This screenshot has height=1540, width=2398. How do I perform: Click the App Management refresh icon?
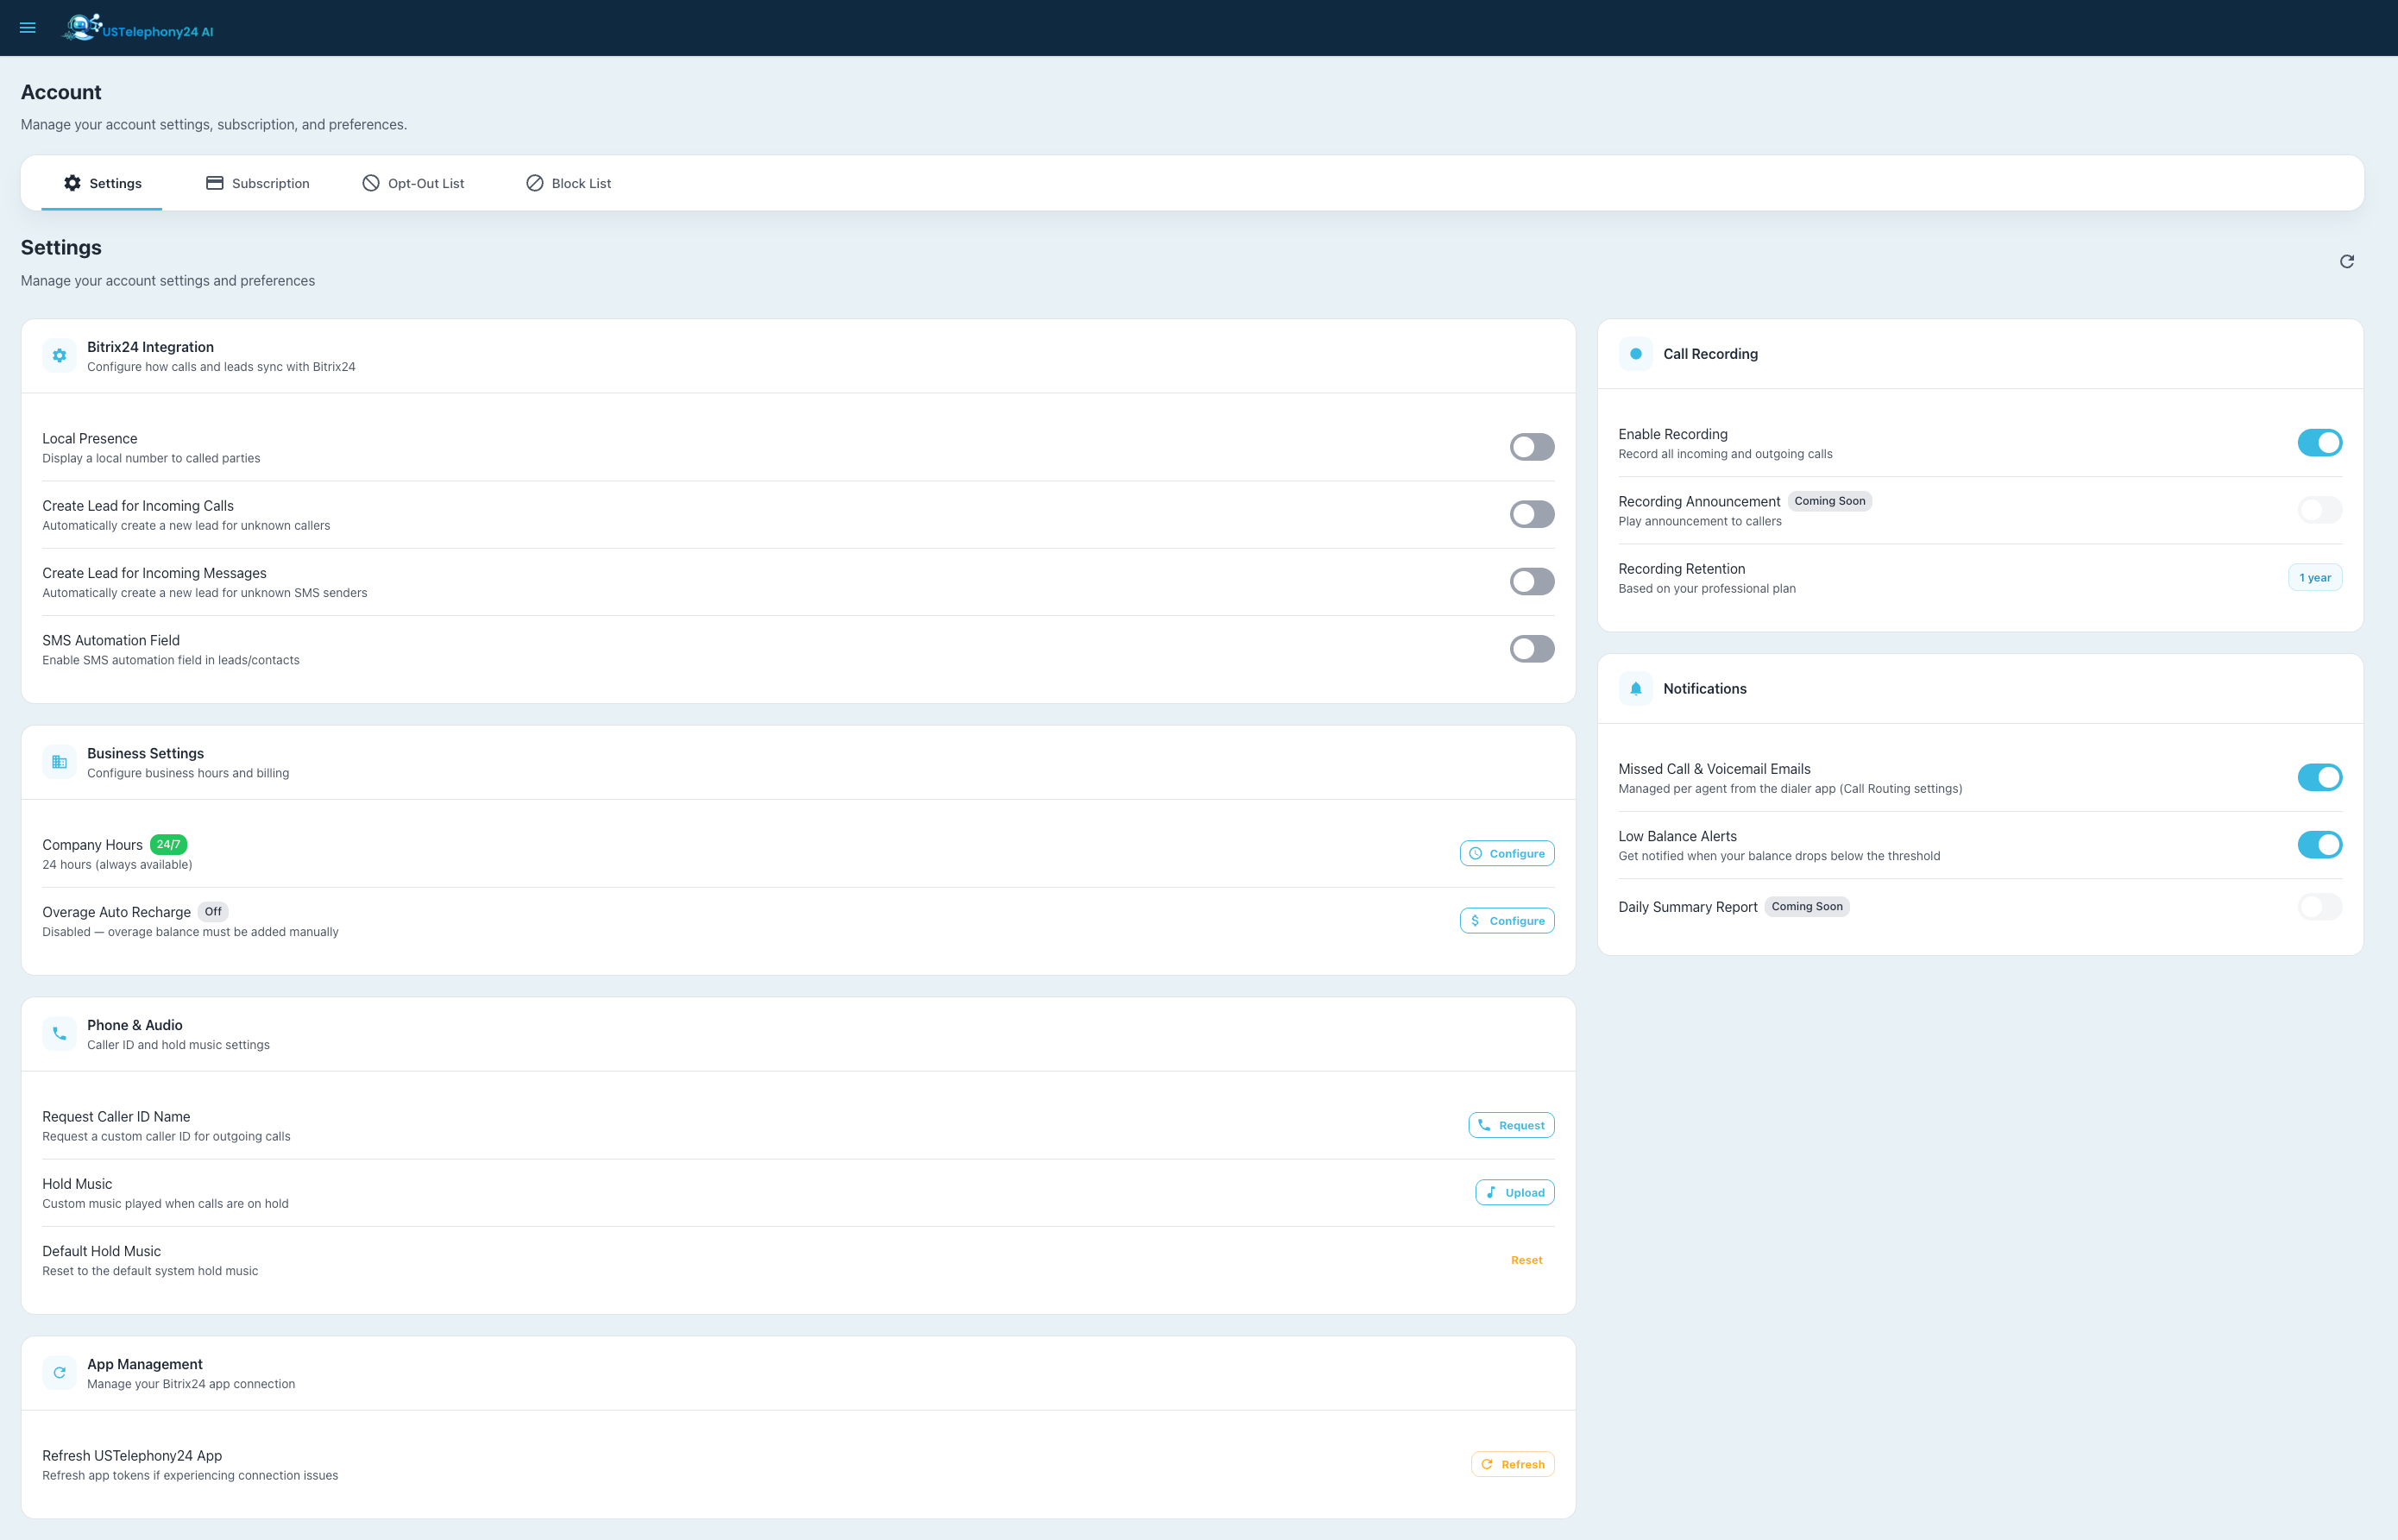(x=60, y=1373)
